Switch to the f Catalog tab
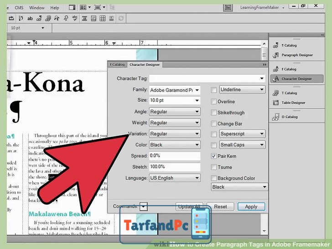The image size is (332, 249). coord(117,65)
